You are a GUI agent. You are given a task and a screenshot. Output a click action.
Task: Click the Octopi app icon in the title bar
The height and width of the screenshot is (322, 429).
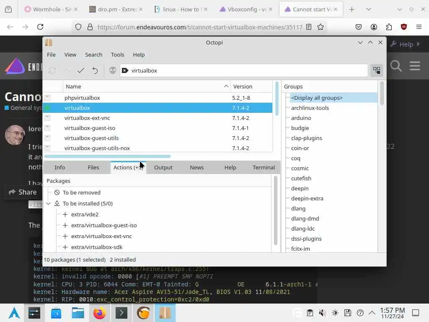(x=49, y=42)
